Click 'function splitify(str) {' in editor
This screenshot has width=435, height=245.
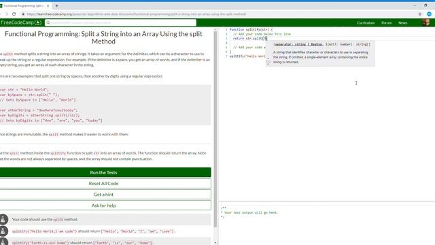[251, 29]
